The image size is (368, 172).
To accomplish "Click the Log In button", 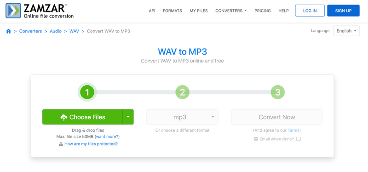I will 310,11.
